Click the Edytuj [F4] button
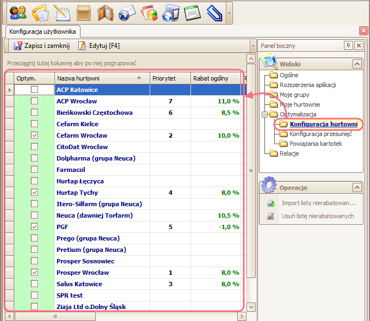 [99, 46]
